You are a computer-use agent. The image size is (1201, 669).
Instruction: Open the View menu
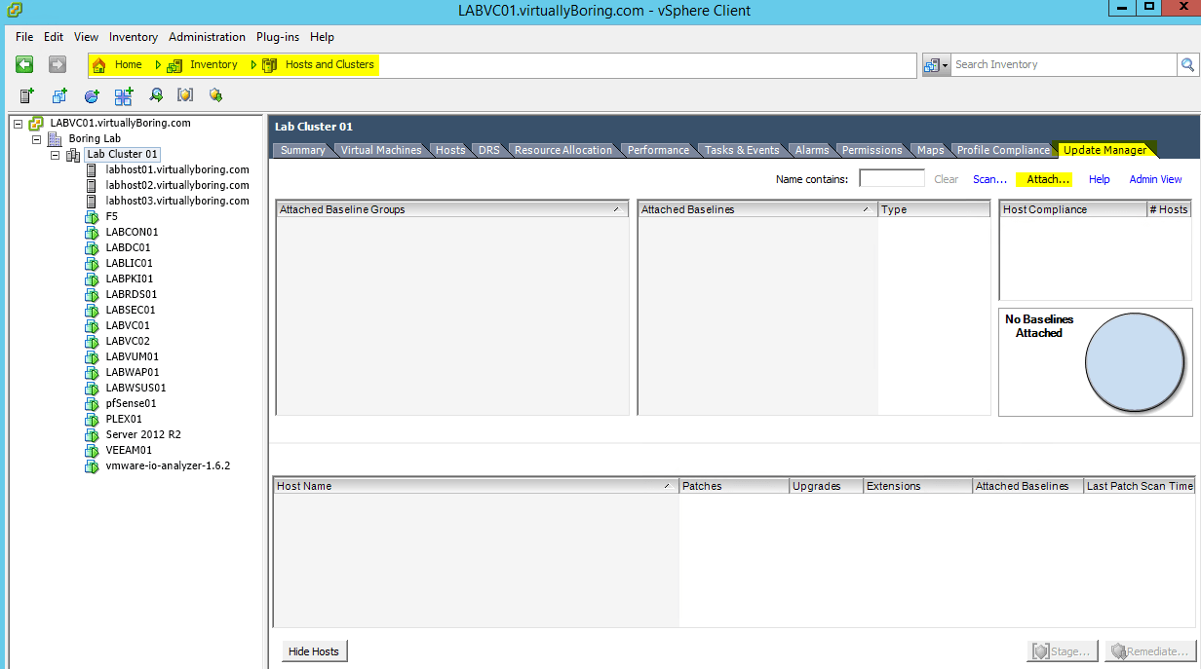tap(86, 37)
